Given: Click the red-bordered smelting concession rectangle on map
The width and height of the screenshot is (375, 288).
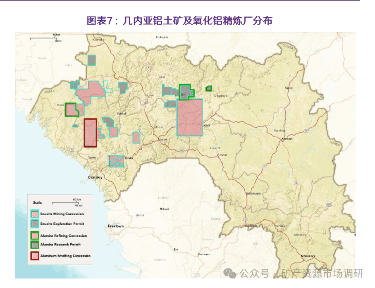Looking at the screenshot, I should tap(91, 133).
